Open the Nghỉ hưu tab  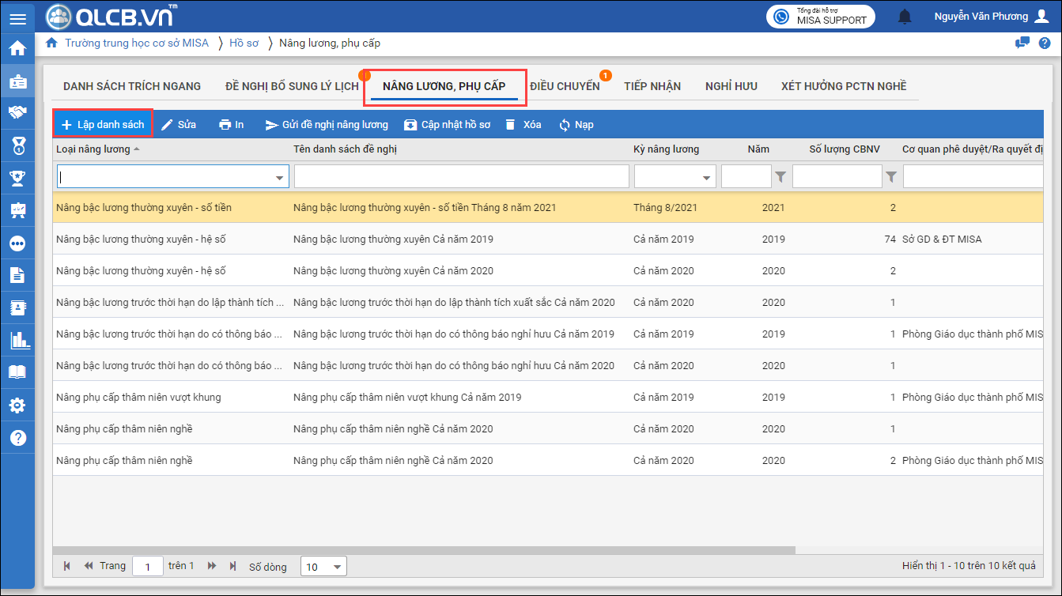coord(731,86)
